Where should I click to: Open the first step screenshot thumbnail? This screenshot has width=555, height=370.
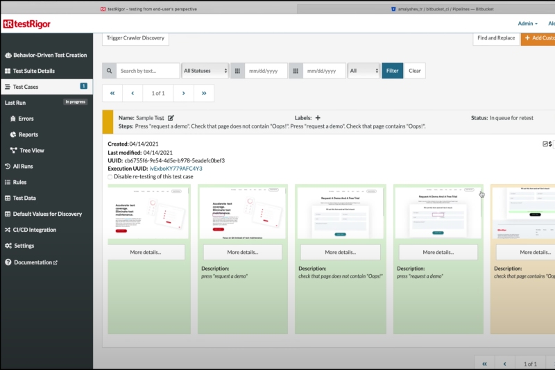148,213
